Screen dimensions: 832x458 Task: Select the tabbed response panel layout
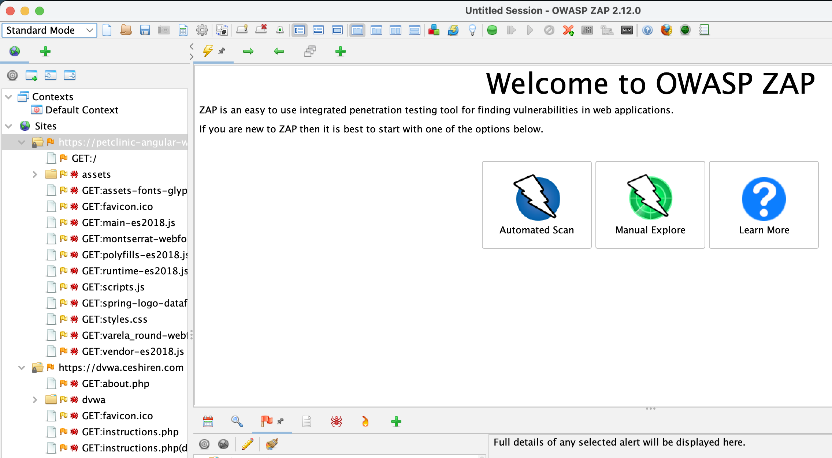click(x=357, y=30)
